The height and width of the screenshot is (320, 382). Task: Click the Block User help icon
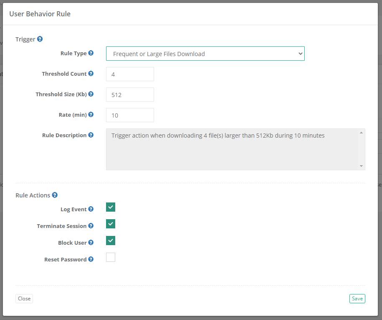91,243
